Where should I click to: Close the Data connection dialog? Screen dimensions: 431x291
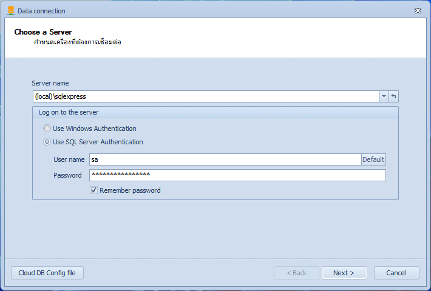418,11
